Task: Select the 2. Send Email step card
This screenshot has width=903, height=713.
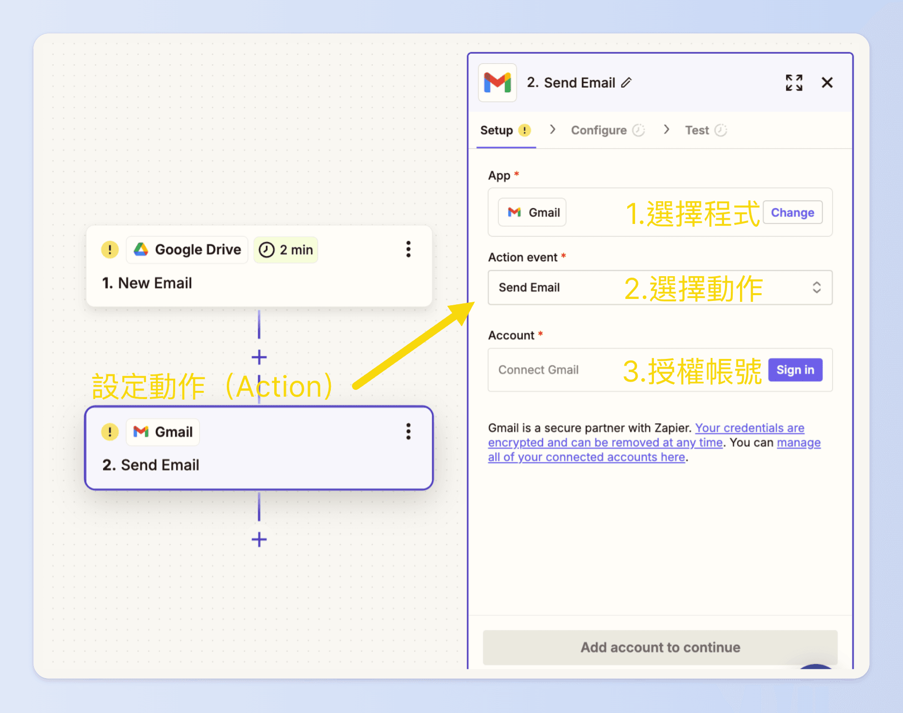Action: click(x=259, y=448)
